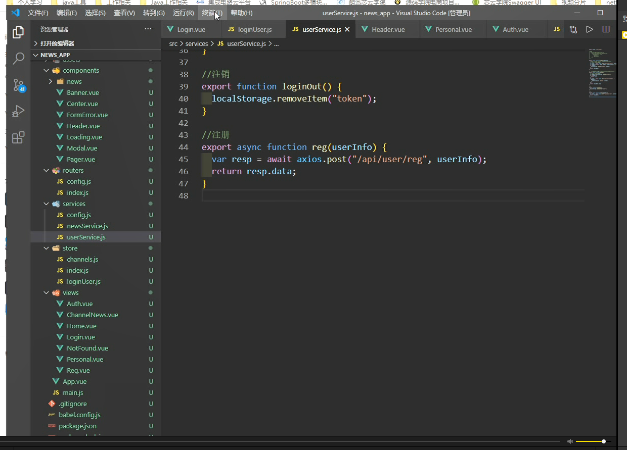
Task: Switch to the Personal.vue tab
Action: (453, 29)
